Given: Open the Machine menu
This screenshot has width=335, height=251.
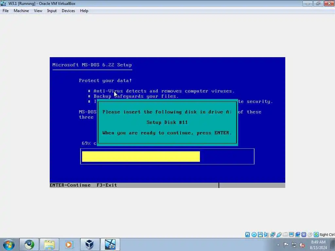Looking at the screenshot, I should (21, 11).
